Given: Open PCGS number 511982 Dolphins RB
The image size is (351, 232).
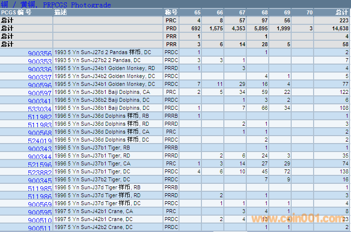Looking at the screenshot, I should point(39,117).
